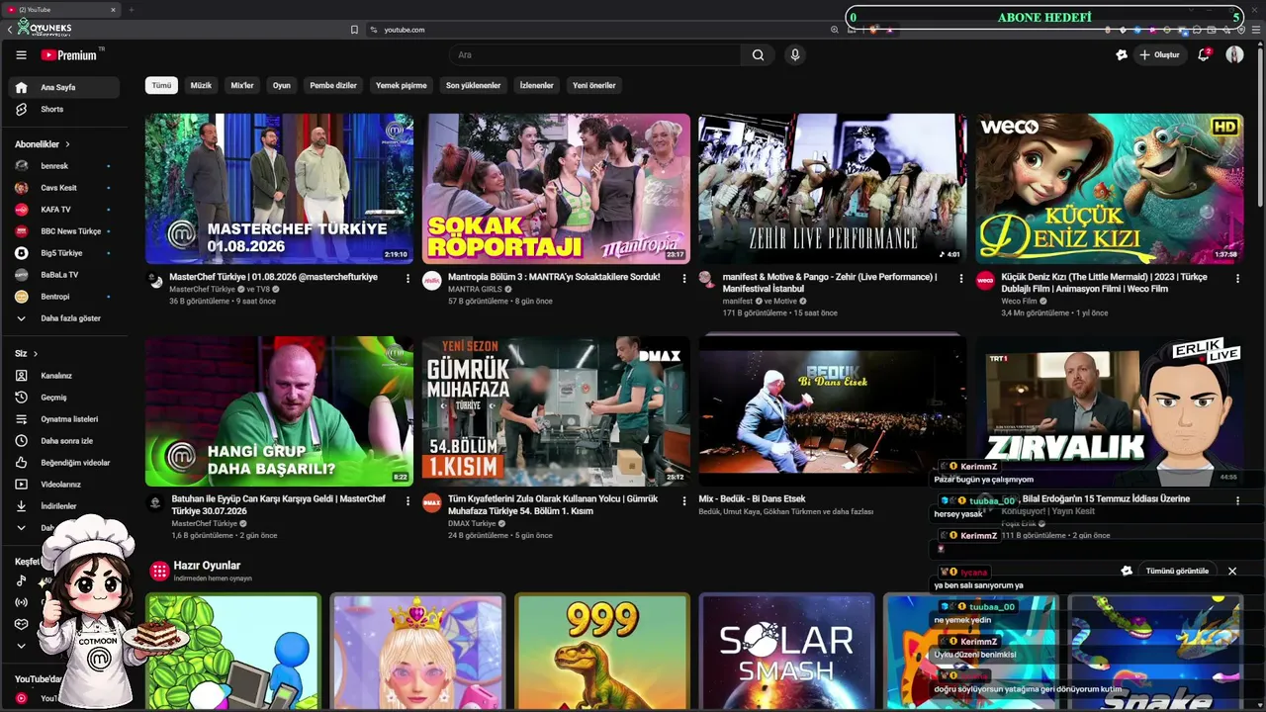Viewport: 1266px width, 712px height.
Task: Select the Oyun filter chip
Action: click(282, 85)
